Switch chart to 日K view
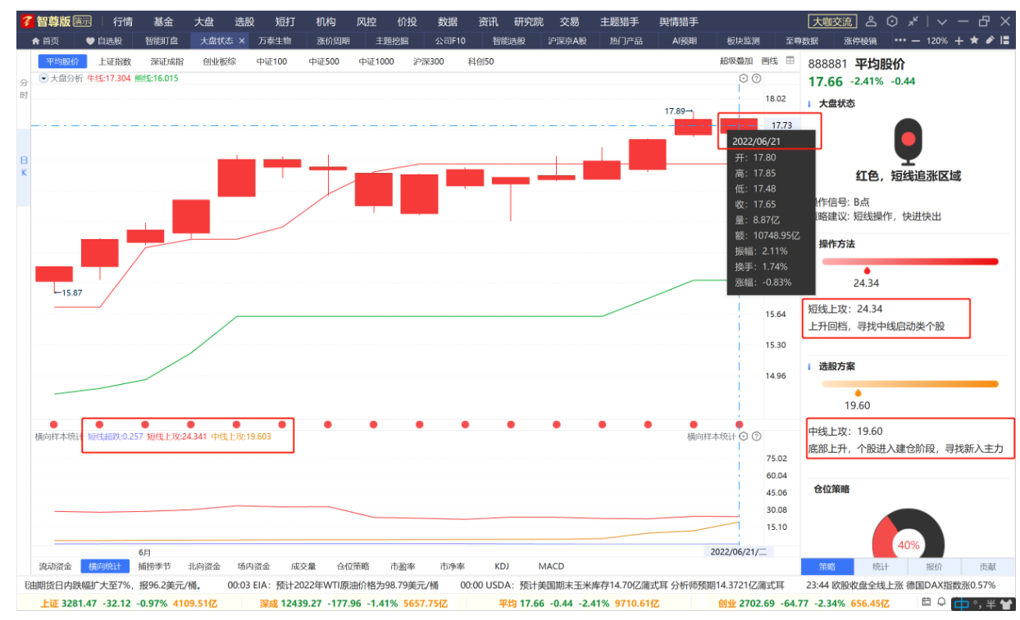The image size is (1020, 620). (24, 166)
